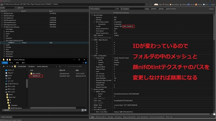Switch to the Weapon Spreadsheet tab

click(129, 117)
